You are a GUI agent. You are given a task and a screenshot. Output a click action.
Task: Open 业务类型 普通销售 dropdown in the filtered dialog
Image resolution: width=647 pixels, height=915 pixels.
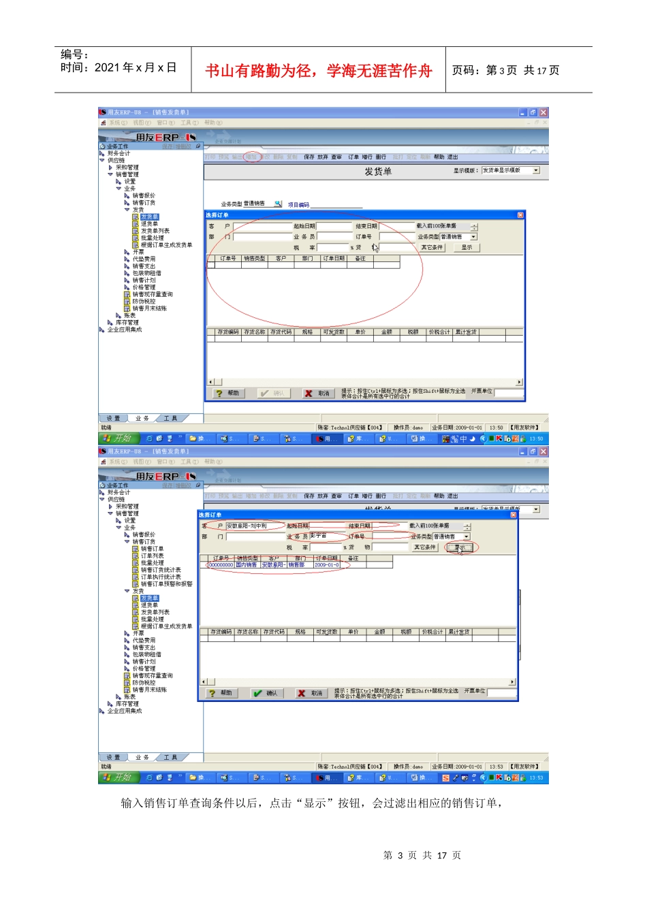[467, 536]
